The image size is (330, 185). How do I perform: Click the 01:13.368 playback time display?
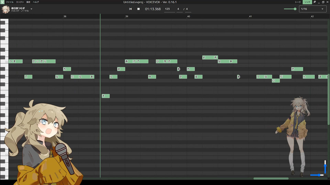153,9
